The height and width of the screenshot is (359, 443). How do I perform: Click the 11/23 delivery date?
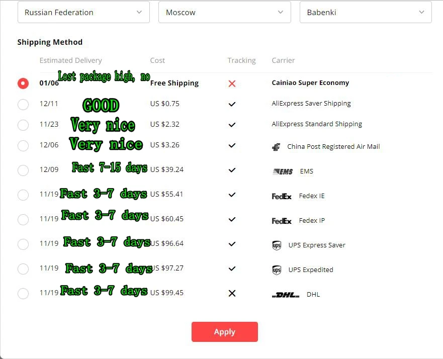click(x=49, y=124)
